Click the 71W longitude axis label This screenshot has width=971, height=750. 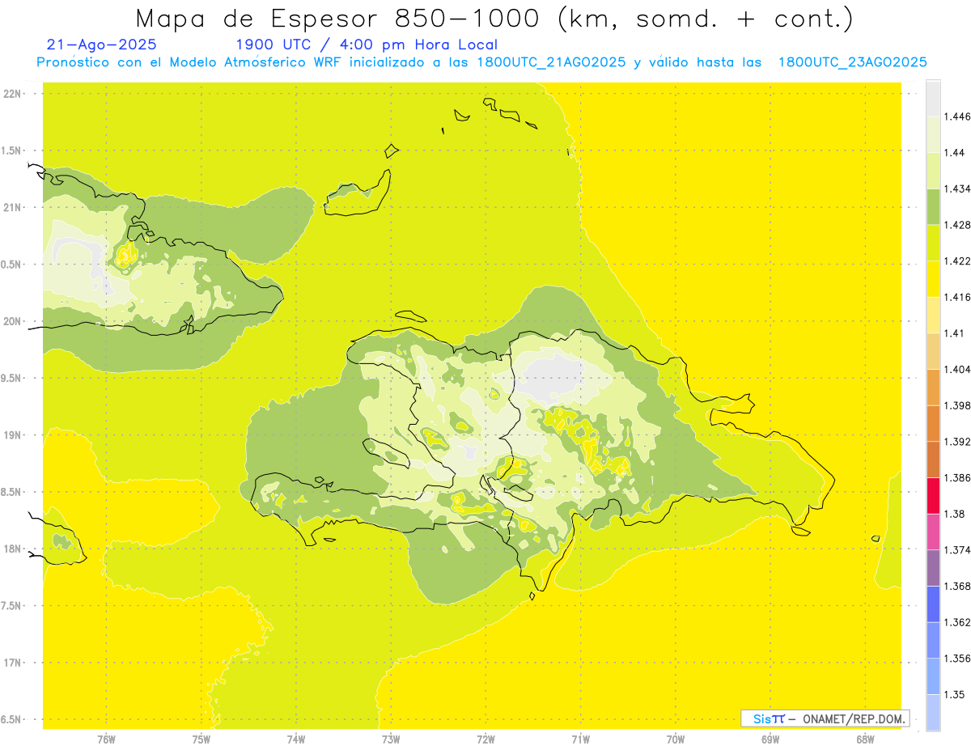tap(580, 739)
